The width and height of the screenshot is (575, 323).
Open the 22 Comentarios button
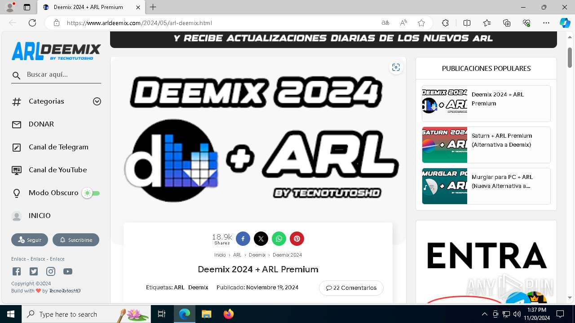(x=351, y=288)
